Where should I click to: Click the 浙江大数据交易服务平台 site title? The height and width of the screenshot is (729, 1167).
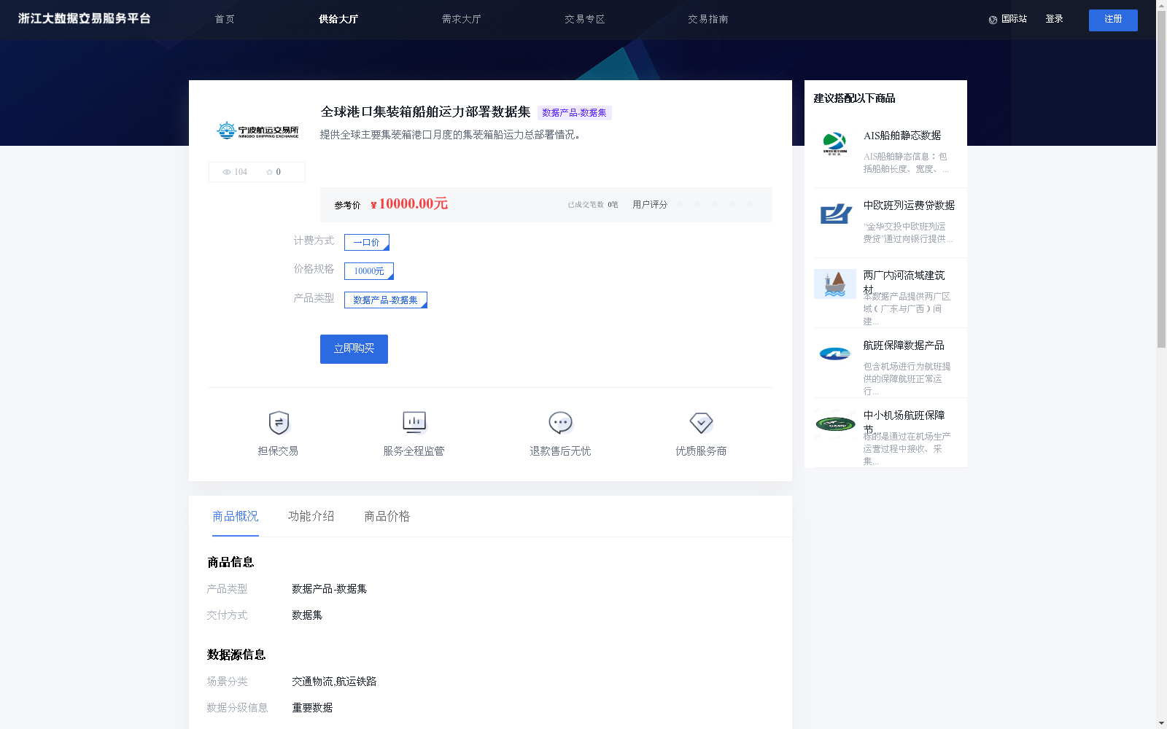pyautogui.click(x=85, y=19)
